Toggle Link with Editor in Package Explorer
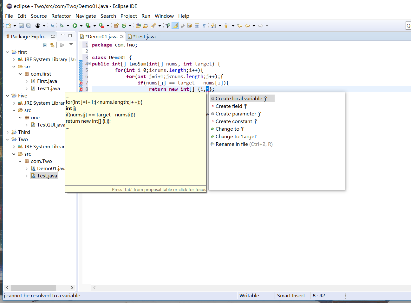Image resolution: width=411 pixels, height=303 pixels. pyautogui.click(x=52, y=45)
